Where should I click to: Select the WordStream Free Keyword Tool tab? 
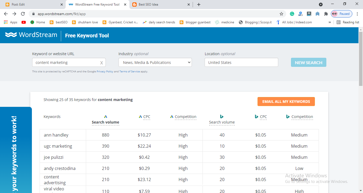click(98, 5)
